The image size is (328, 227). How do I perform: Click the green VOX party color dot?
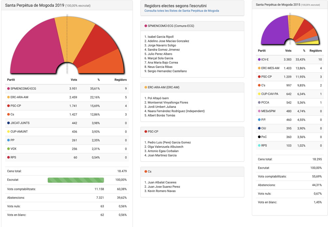[9, 149]
